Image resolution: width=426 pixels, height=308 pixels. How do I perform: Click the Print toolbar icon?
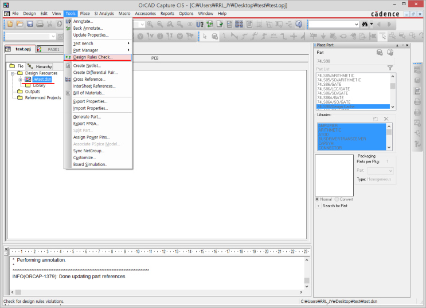(x=40, y=24)
